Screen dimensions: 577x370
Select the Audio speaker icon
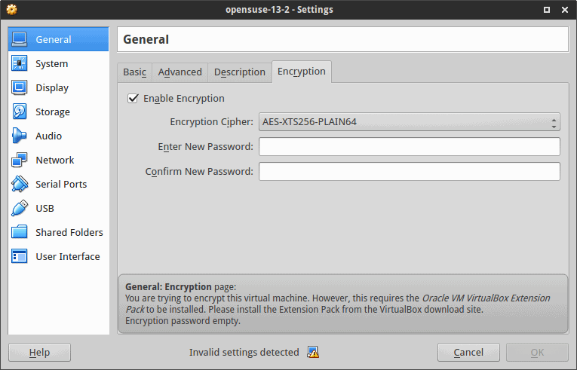(19, 136)
